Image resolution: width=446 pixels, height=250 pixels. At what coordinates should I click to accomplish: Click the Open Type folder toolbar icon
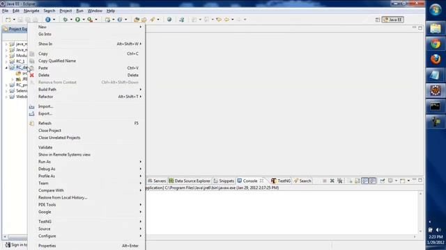coord(137,19)
